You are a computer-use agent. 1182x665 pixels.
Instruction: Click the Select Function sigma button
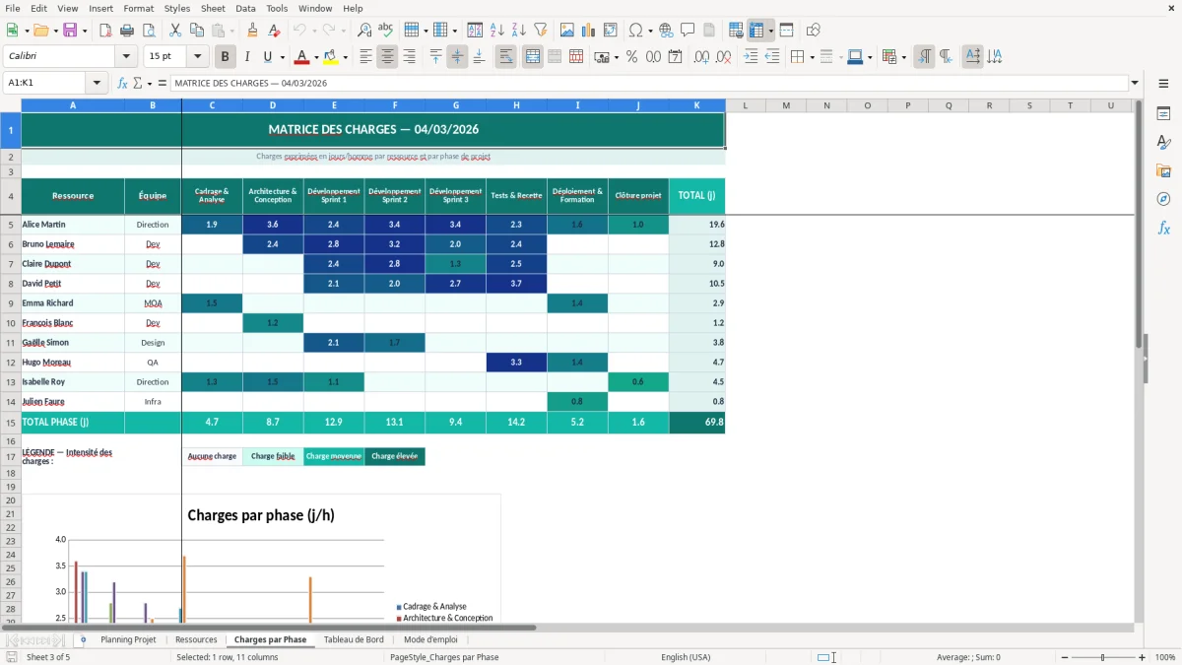coord(137,83)
